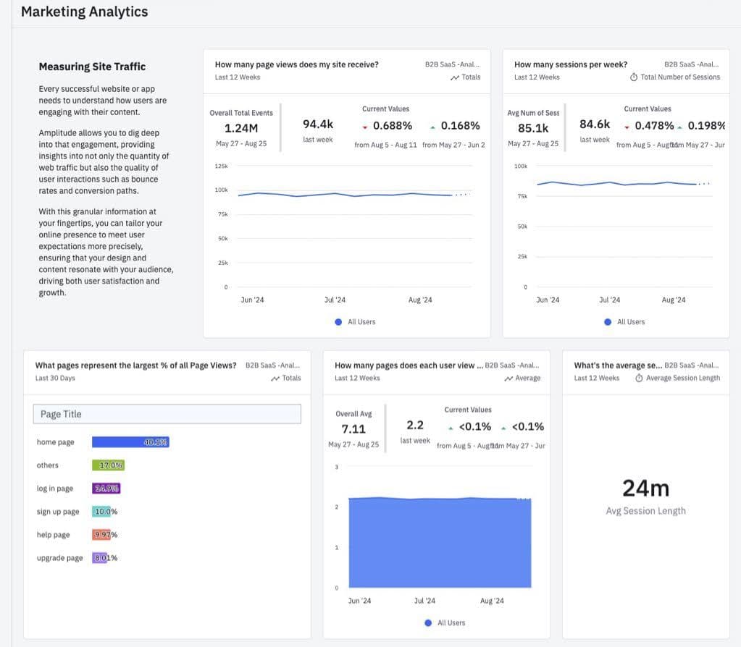The width and height of the screenshot is (741, 647).
Task: Click the Average icon on pages per user chart
Action: 507,378
